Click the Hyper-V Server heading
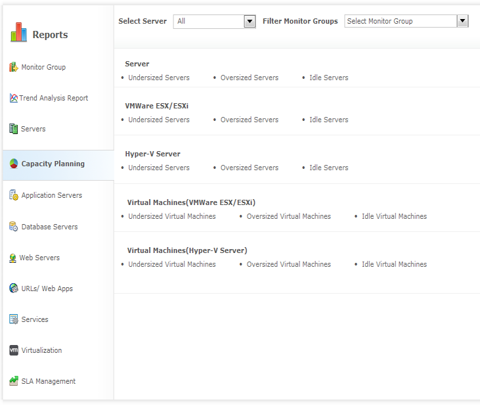 (x=153, y=154)
